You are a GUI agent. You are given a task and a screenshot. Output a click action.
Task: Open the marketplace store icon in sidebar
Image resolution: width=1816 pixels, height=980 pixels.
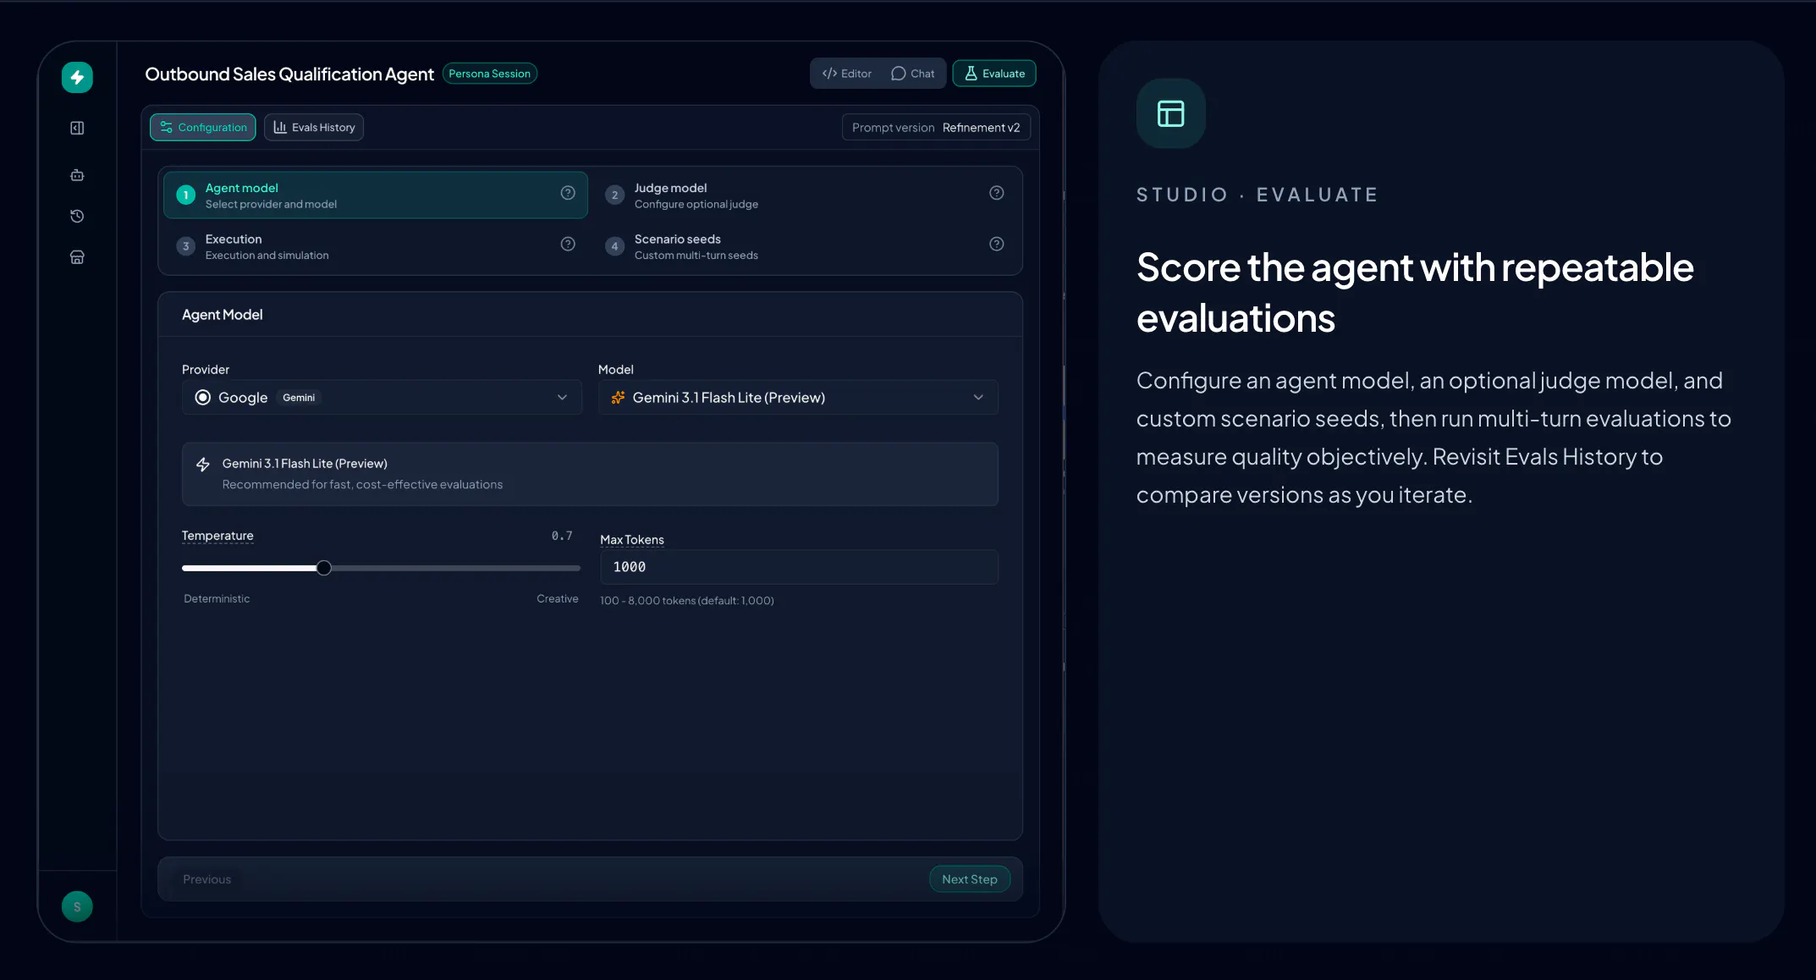pyautogui.click(x=77, y=257)
